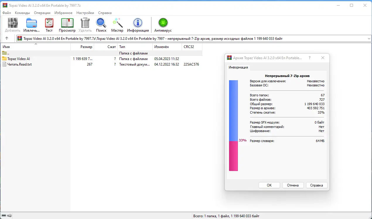Go up one level with arrow icon
This screenshot has width=372, height=219.
tap(7, 38)
